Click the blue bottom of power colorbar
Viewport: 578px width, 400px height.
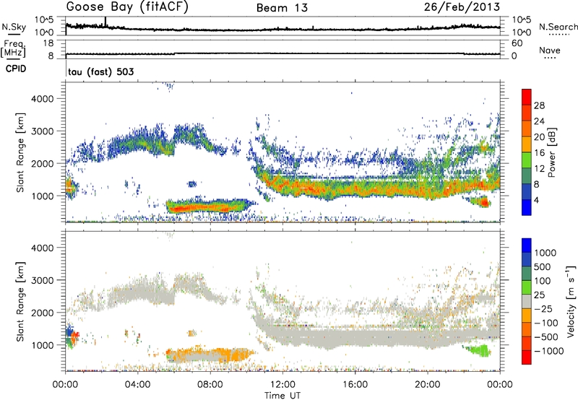(527, 207)
